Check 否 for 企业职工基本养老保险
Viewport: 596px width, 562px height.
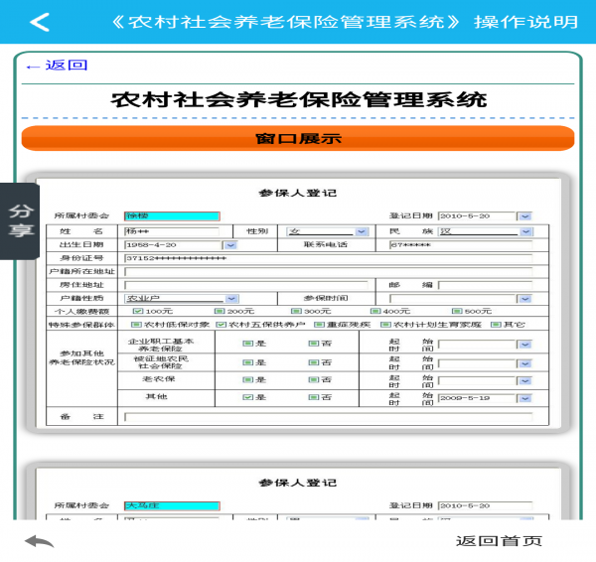pos(314,344)
